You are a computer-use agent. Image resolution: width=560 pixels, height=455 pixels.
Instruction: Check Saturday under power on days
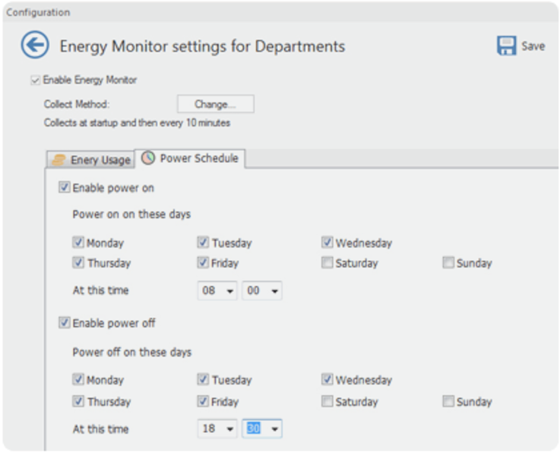327,263
